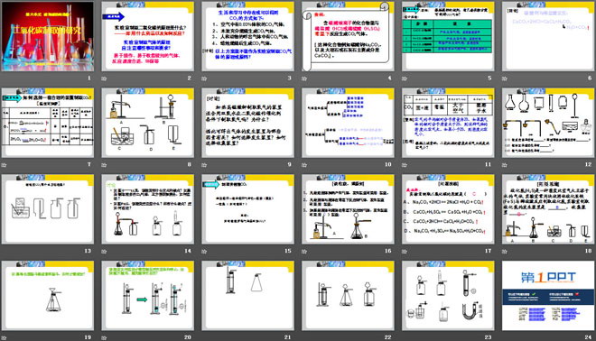
Task: Click the animation star icon under slide 18
Action: click(x=505, y=251)
